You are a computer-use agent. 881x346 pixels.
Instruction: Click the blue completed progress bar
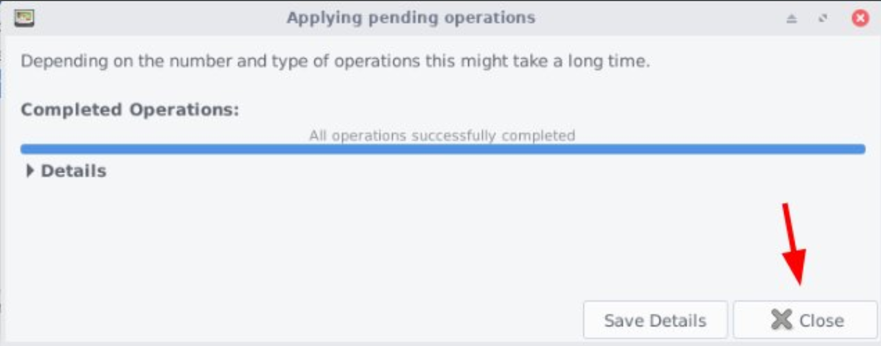point(443,149)
